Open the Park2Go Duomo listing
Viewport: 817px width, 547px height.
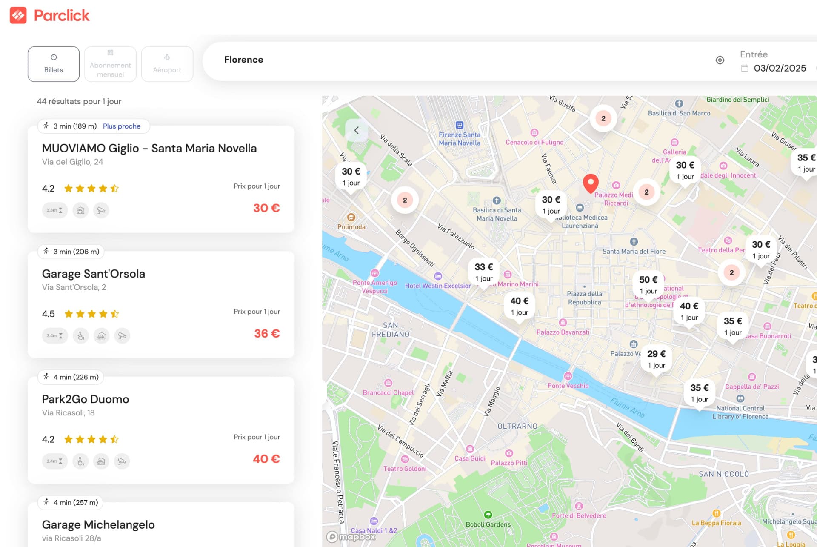point(161,430)
